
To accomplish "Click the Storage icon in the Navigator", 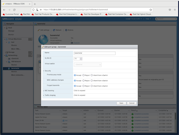I will coord(7,52).
